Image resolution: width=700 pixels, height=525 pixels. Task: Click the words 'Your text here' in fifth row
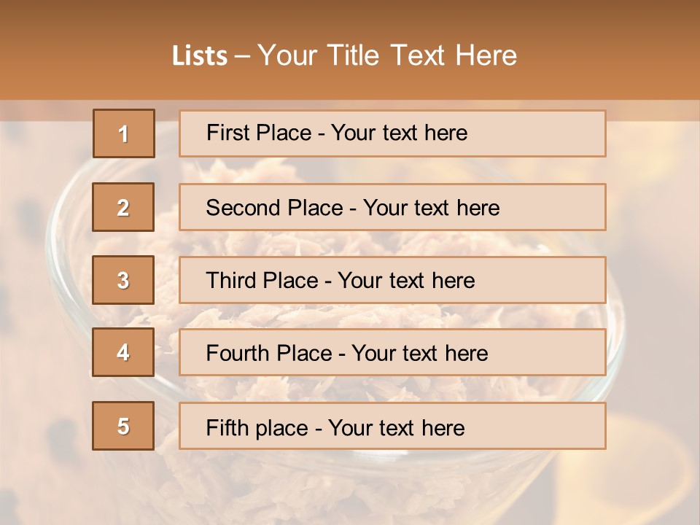click(396, 427)
